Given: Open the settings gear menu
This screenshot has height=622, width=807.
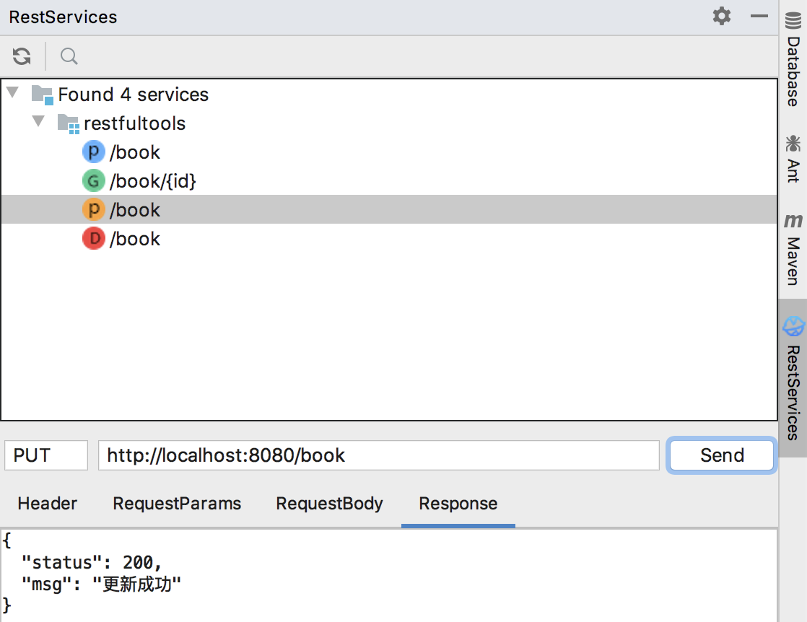Looking at the screenshot, I should click(721, 16).
